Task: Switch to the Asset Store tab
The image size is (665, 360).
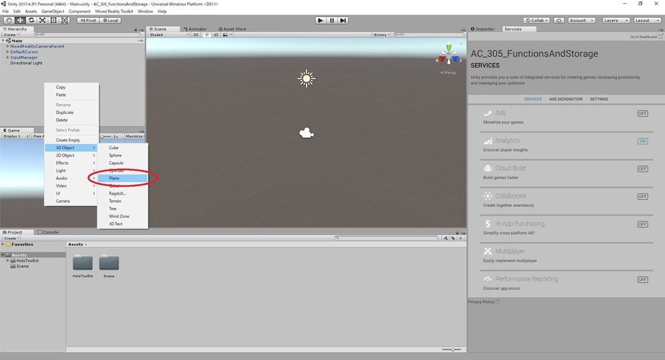Action: click(x=232, y=29)
